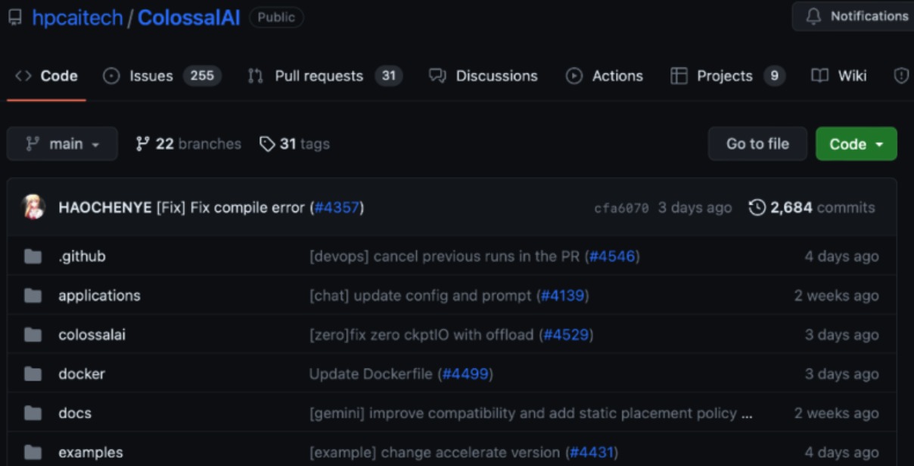
Task: Open pull request #4529 link
Action: pos(566,335)
